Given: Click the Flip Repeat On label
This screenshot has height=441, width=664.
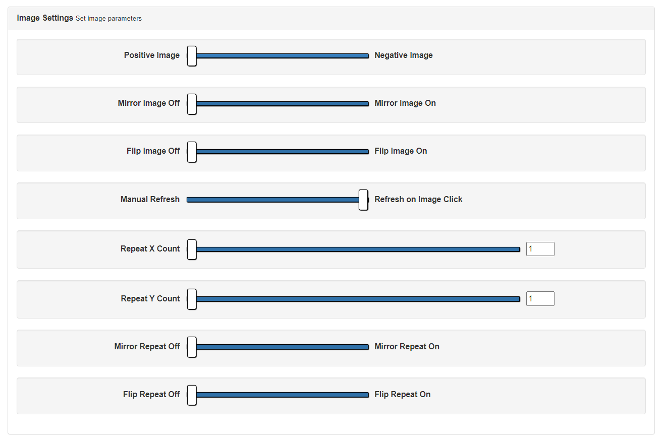Looking at the screenshot, I should [x=402, y=395].
